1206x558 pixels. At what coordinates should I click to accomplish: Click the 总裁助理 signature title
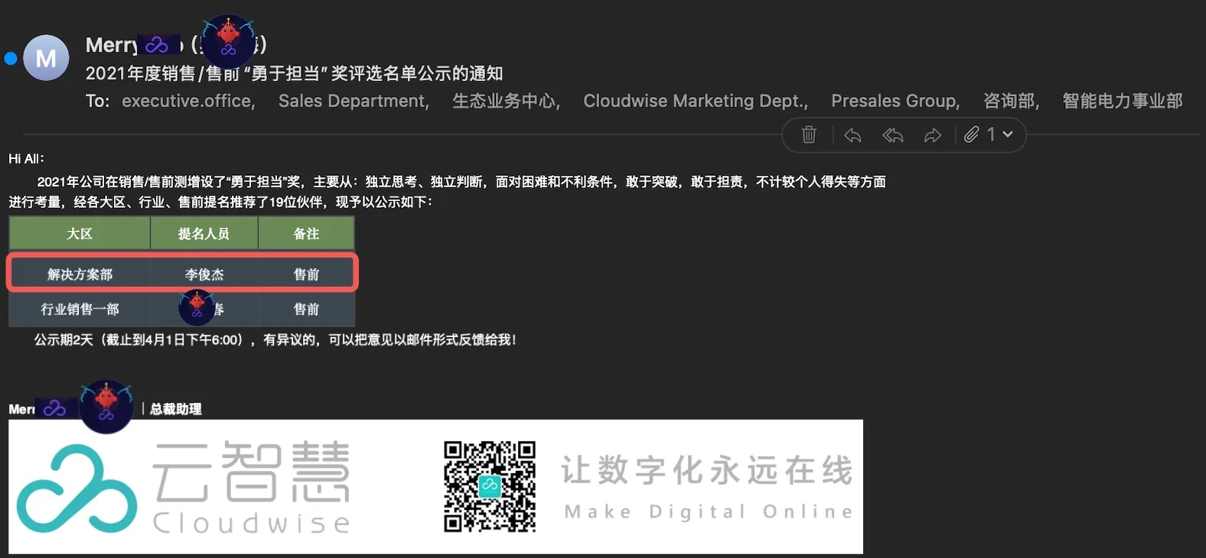click(x=175, y=409)
